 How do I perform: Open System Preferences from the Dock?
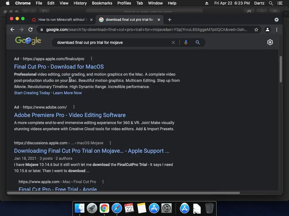pos(167,208)
